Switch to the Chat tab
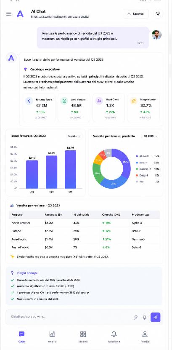 21,337
